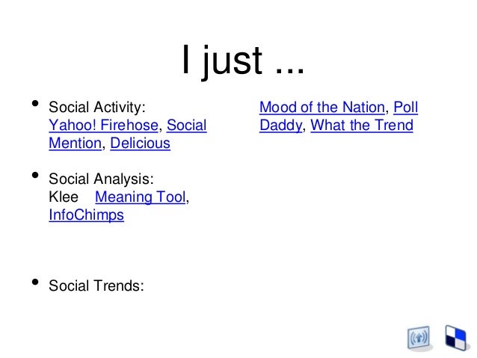Click the Meaning Tool link
Screen dimensions: 477x358
click(141, 197)
